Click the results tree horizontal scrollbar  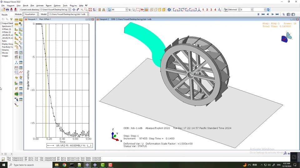click(x=7, y=154)
